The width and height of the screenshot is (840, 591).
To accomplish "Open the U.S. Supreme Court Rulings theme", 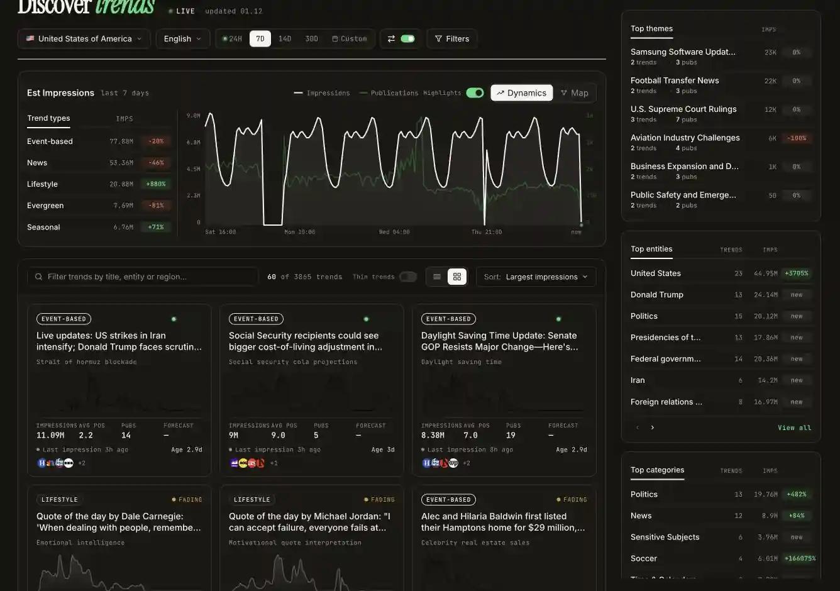I will (x=721, y=114).
